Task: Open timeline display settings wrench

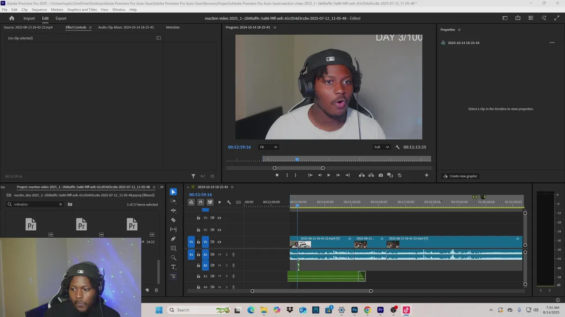Action: [x=229, y=202]
